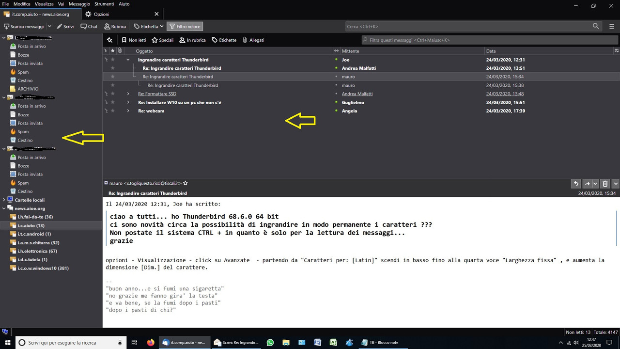This screenshot has height=349, width=620.
Task: Filter messages by Non letti
Action: tap(134, 40)
